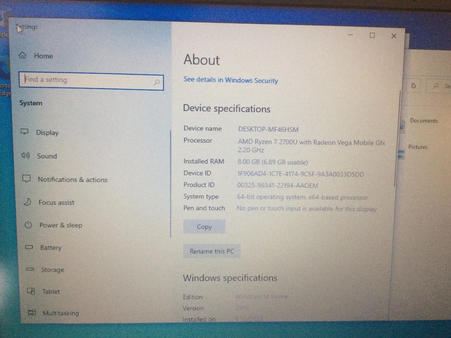Click the "Edition" label under Windows specifications
The width and height of the screenshot is (451, 338).
click(193, 297)
